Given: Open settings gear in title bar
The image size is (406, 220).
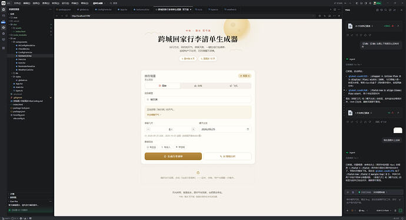Looking at the screenshot, I should point(370,3).
